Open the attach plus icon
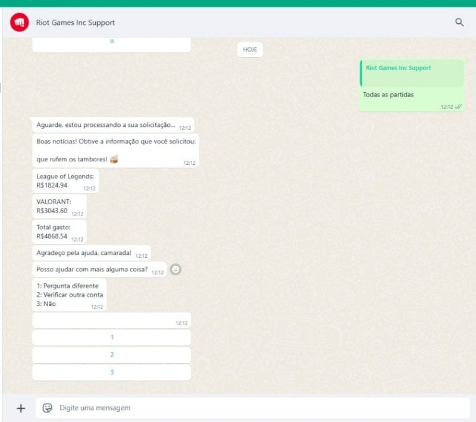The image size is (476, 422). click(x=21, y=408)
